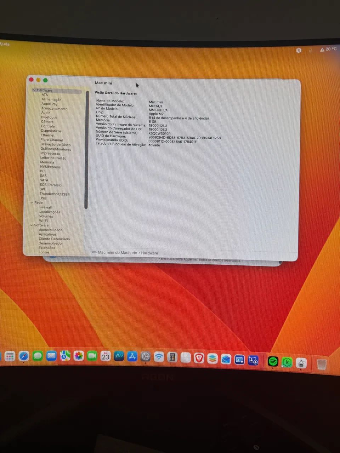Screen dimensions: 340x453
Task: Open the Photos app in the Dock
Action: 79,356
